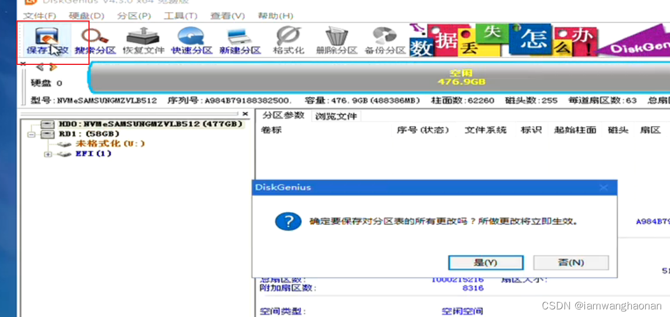Click the 序列号 serial number text
Screen dimensions: 670x317
click(230, 101)
